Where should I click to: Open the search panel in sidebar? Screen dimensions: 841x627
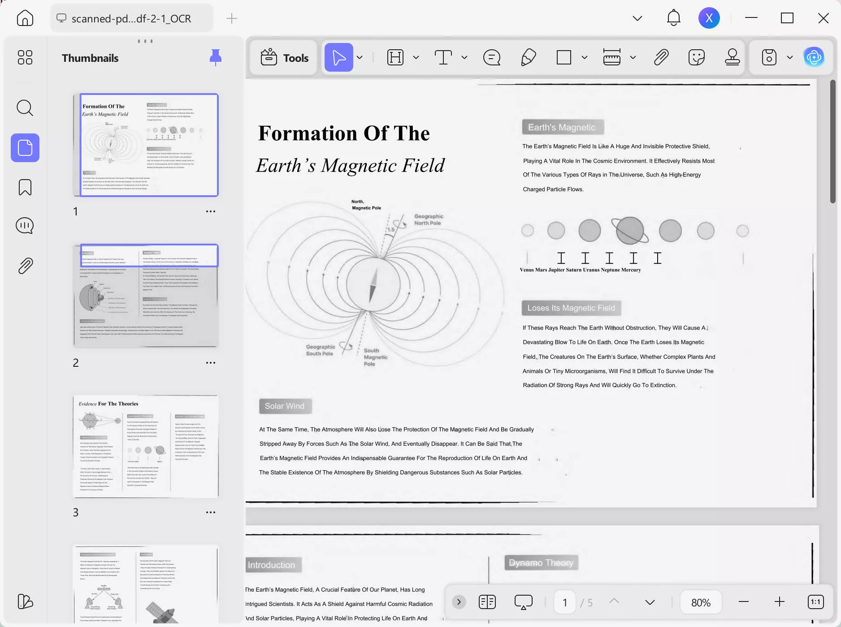tap(25, 108)
